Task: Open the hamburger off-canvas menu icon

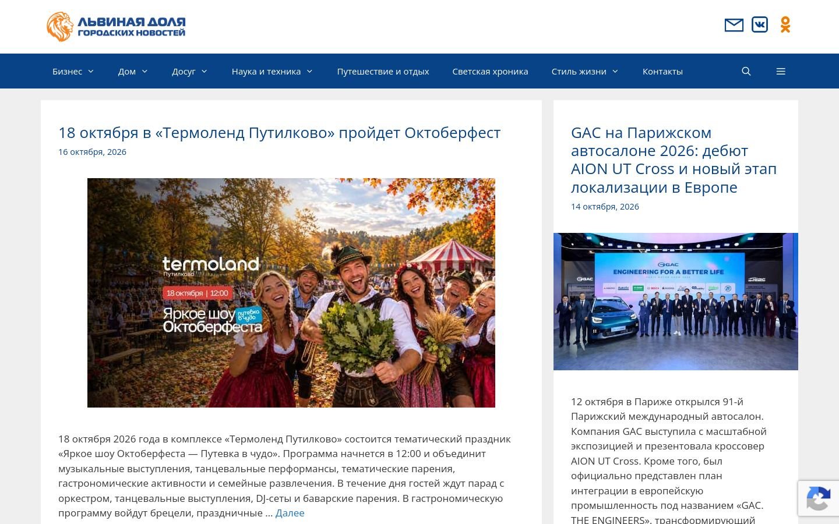Action: 781,71
